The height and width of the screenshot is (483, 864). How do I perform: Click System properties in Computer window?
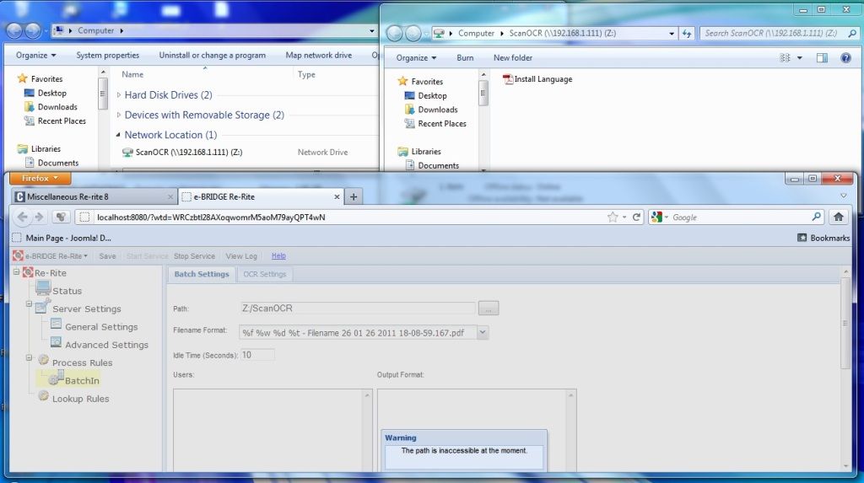[x=108, y=55]
